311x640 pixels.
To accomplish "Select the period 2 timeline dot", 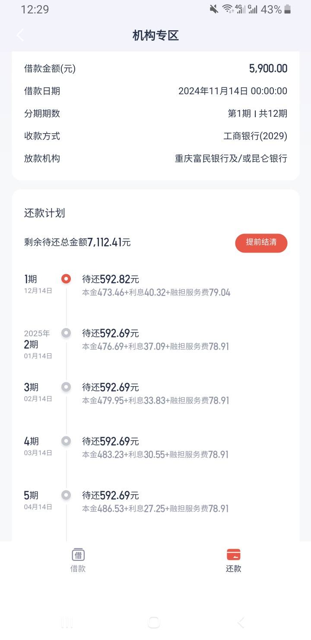I will [66, 333].
